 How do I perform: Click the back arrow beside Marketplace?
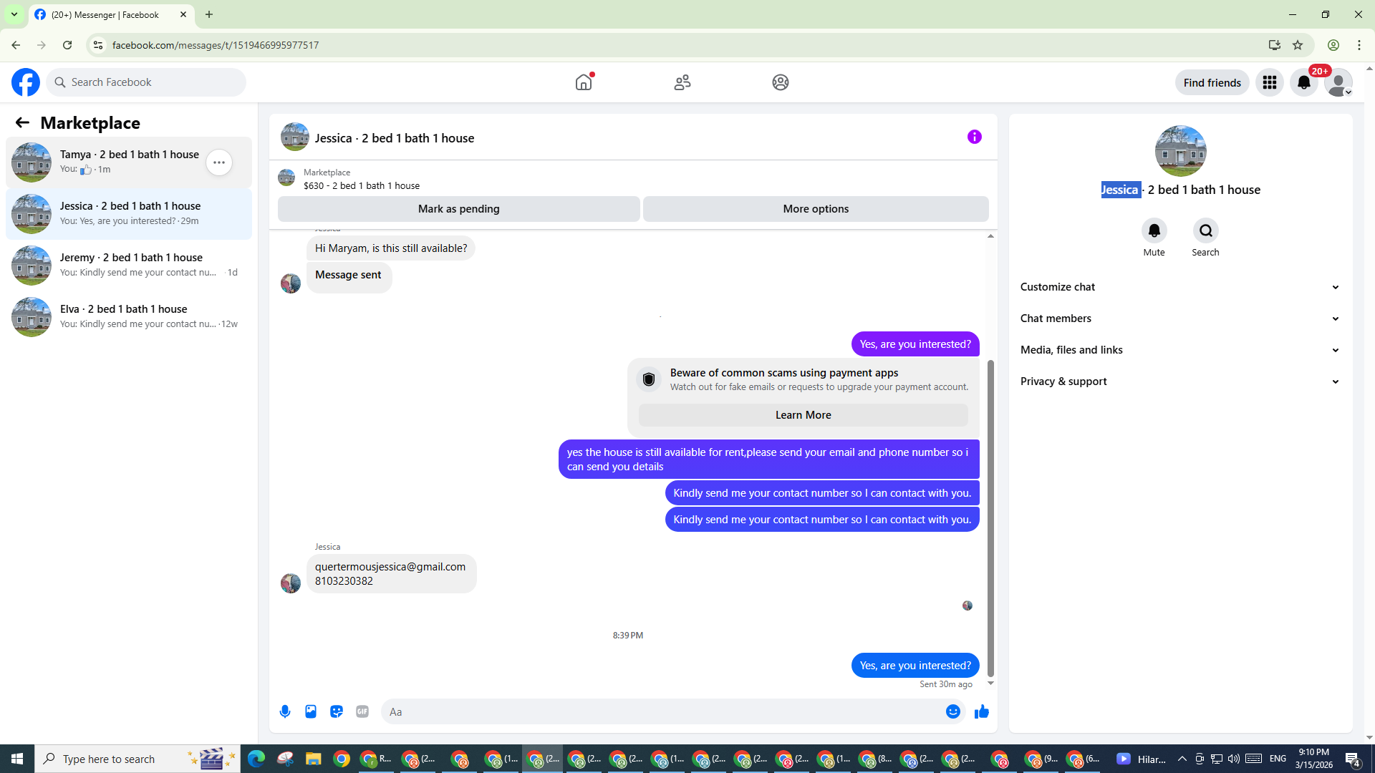(x=22, y=122)
